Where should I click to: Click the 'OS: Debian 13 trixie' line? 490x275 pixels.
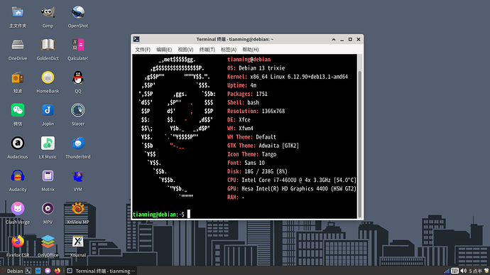point(256,68)
